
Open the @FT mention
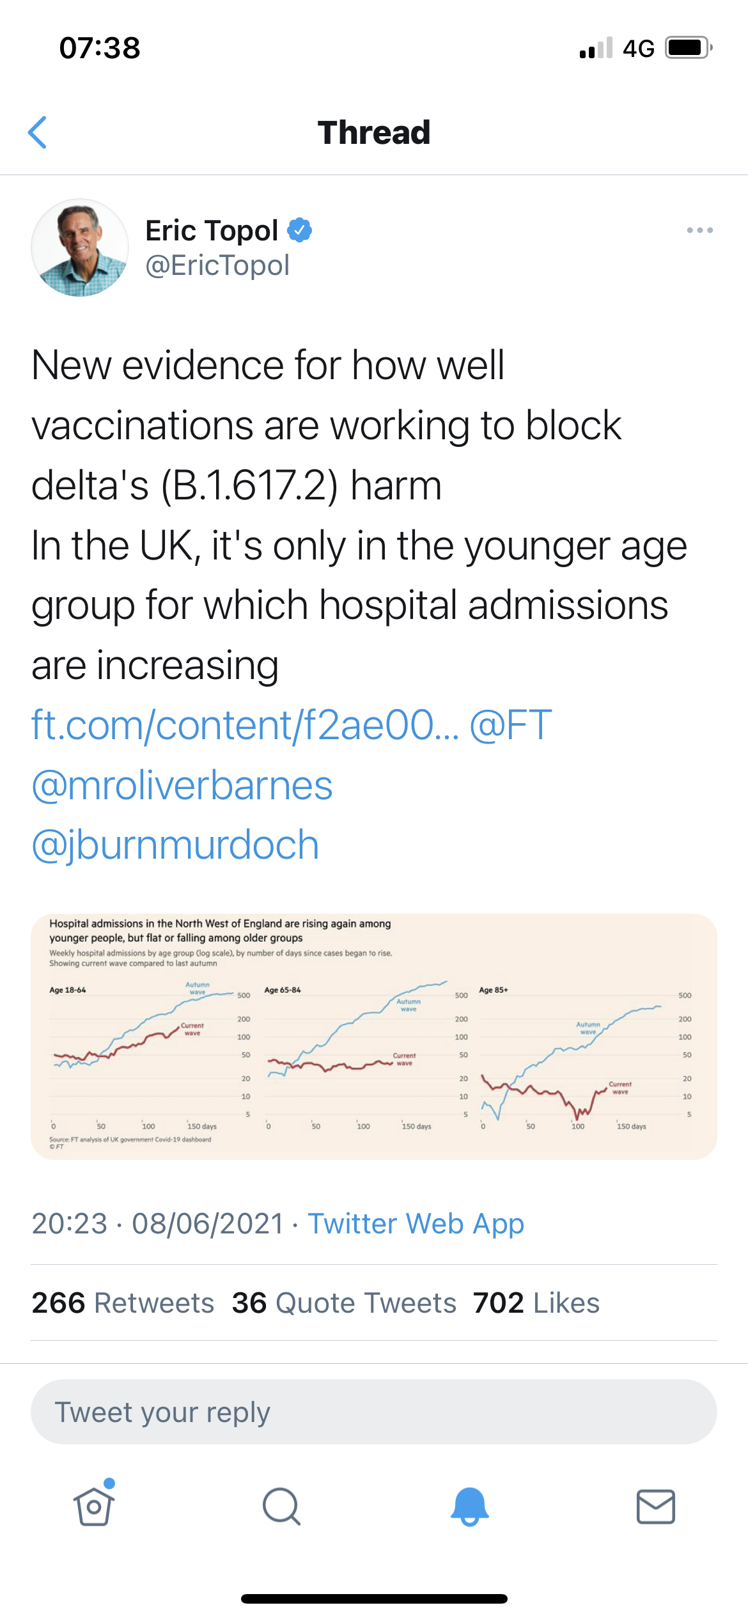[510, 725]
